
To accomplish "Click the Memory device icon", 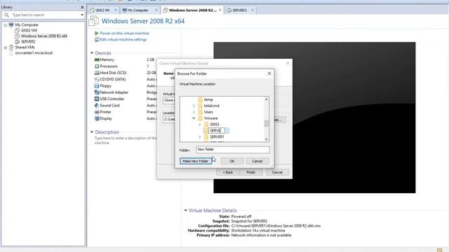I will [97, 59].
